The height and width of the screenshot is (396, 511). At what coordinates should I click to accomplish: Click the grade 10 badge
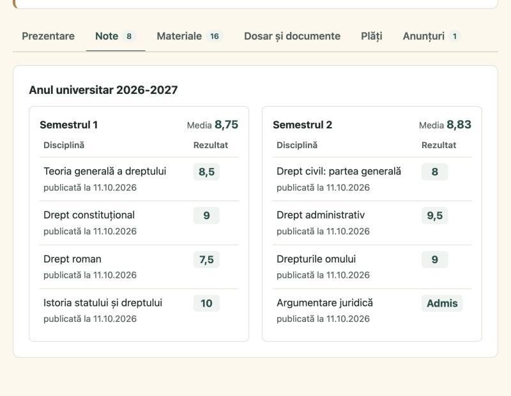(206, 303)
